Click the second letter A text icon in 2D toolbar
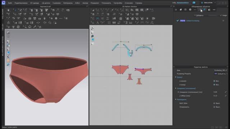The image size is (230, 129). [x=97, y=23]
